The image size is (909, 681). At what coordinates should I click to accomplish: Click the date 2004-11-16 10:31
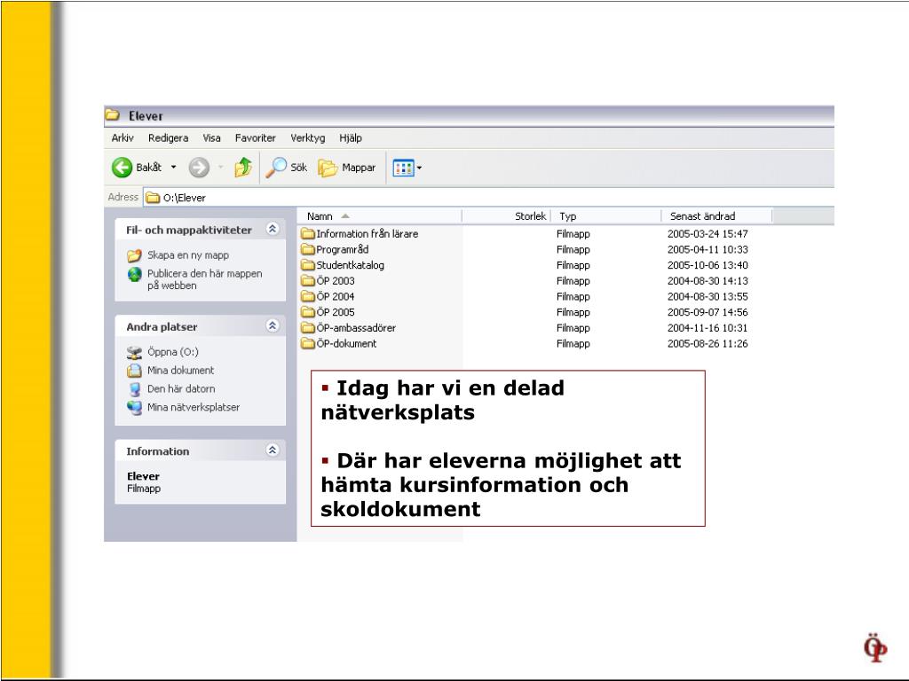coord(707,328)
